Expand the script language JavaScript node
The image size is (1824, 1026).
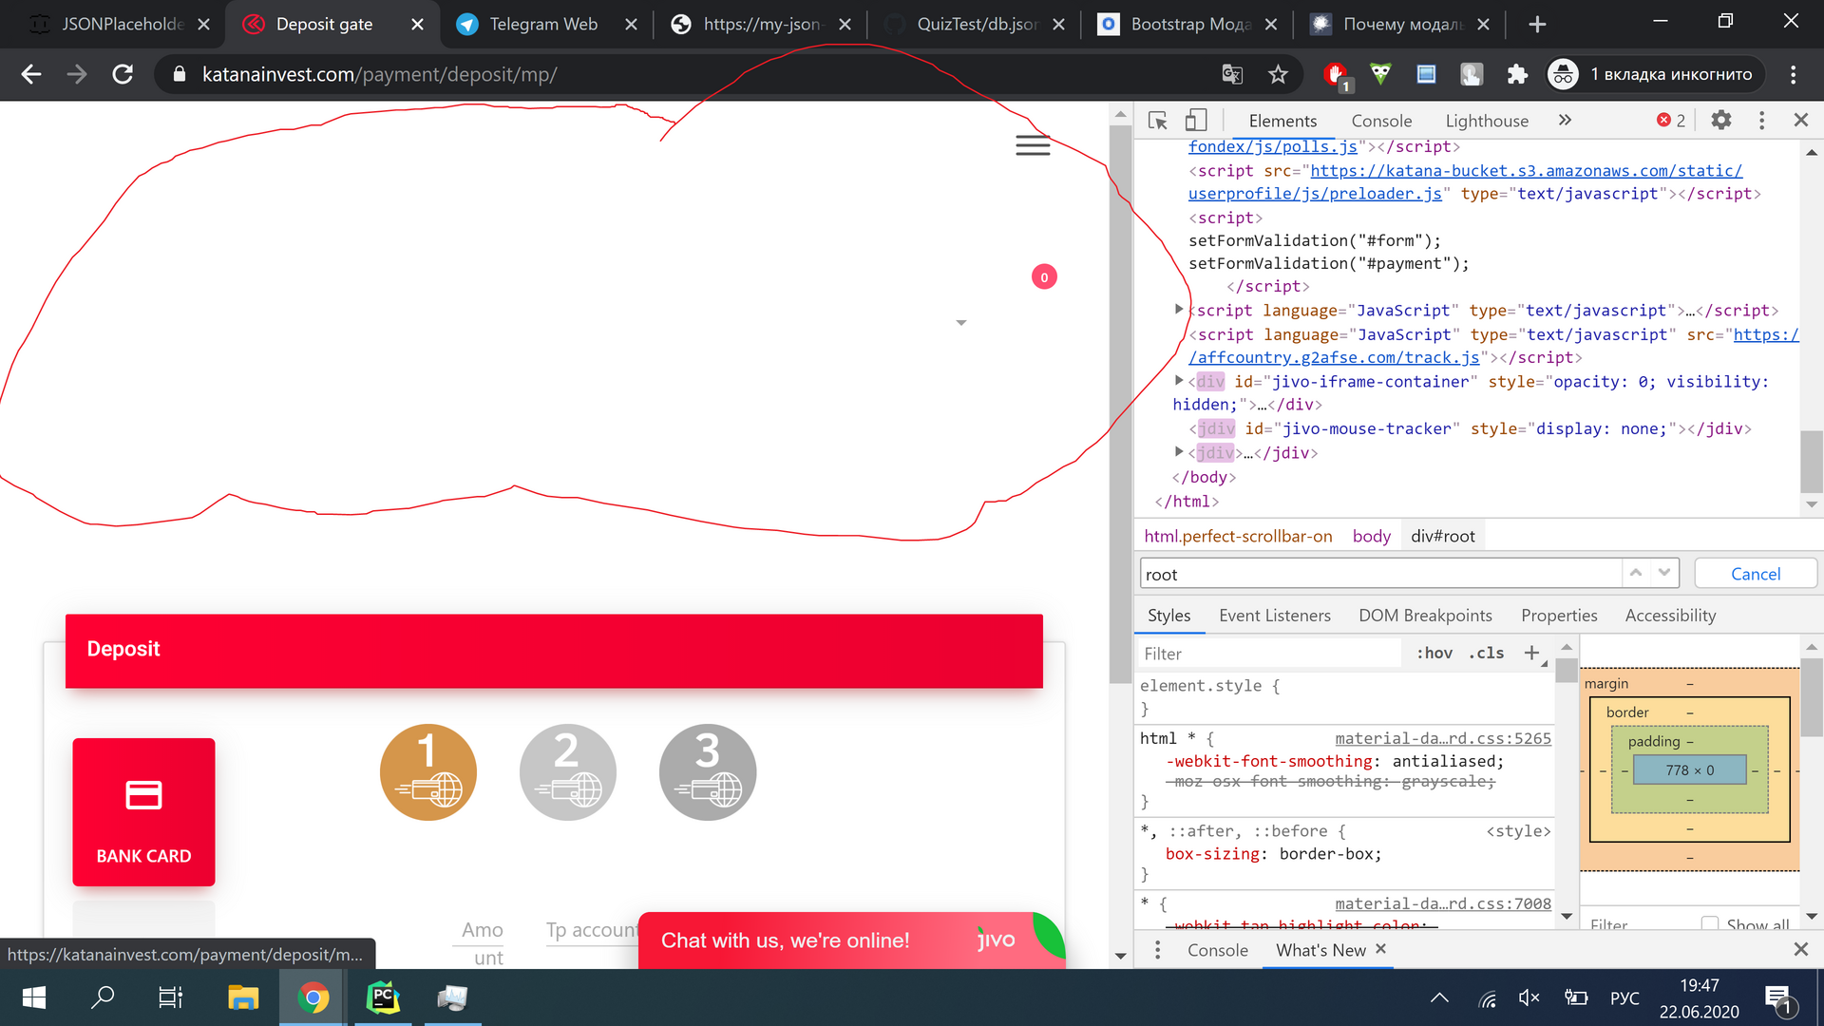(1179, 310)
